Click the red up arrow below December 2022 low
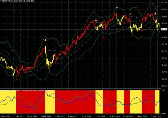 point(17,76)
